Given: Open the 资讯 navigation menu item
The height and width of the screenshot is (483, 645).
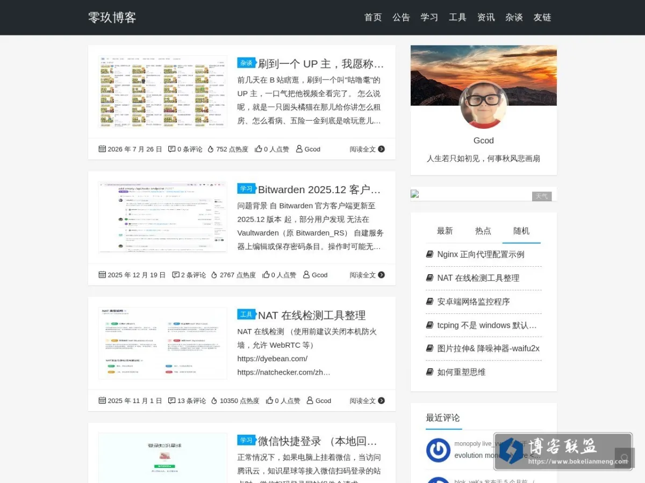Looking at the screenshot, I should 486,17.
